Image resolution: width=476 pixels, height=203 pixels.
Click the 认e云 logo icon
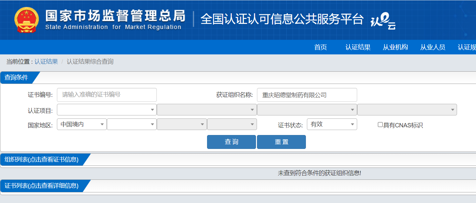[383, 22]
